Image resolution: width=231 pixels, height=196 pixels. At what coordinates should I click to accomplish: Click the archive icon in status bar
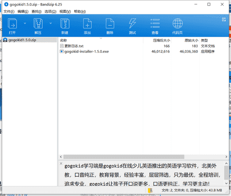click(150, 191)
